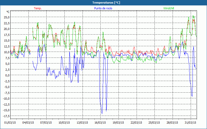
Task: Click the -15,0 y-axis value
Action: pos(6,110)
